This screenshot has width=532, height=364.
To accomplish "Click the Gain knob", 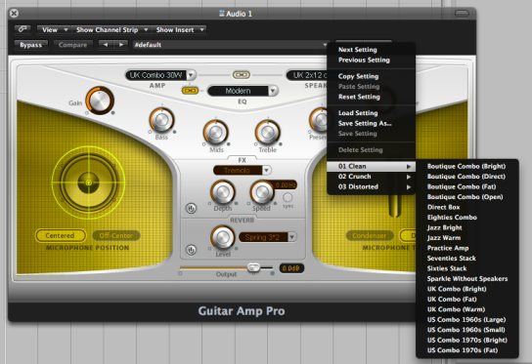I will (100, 101).
